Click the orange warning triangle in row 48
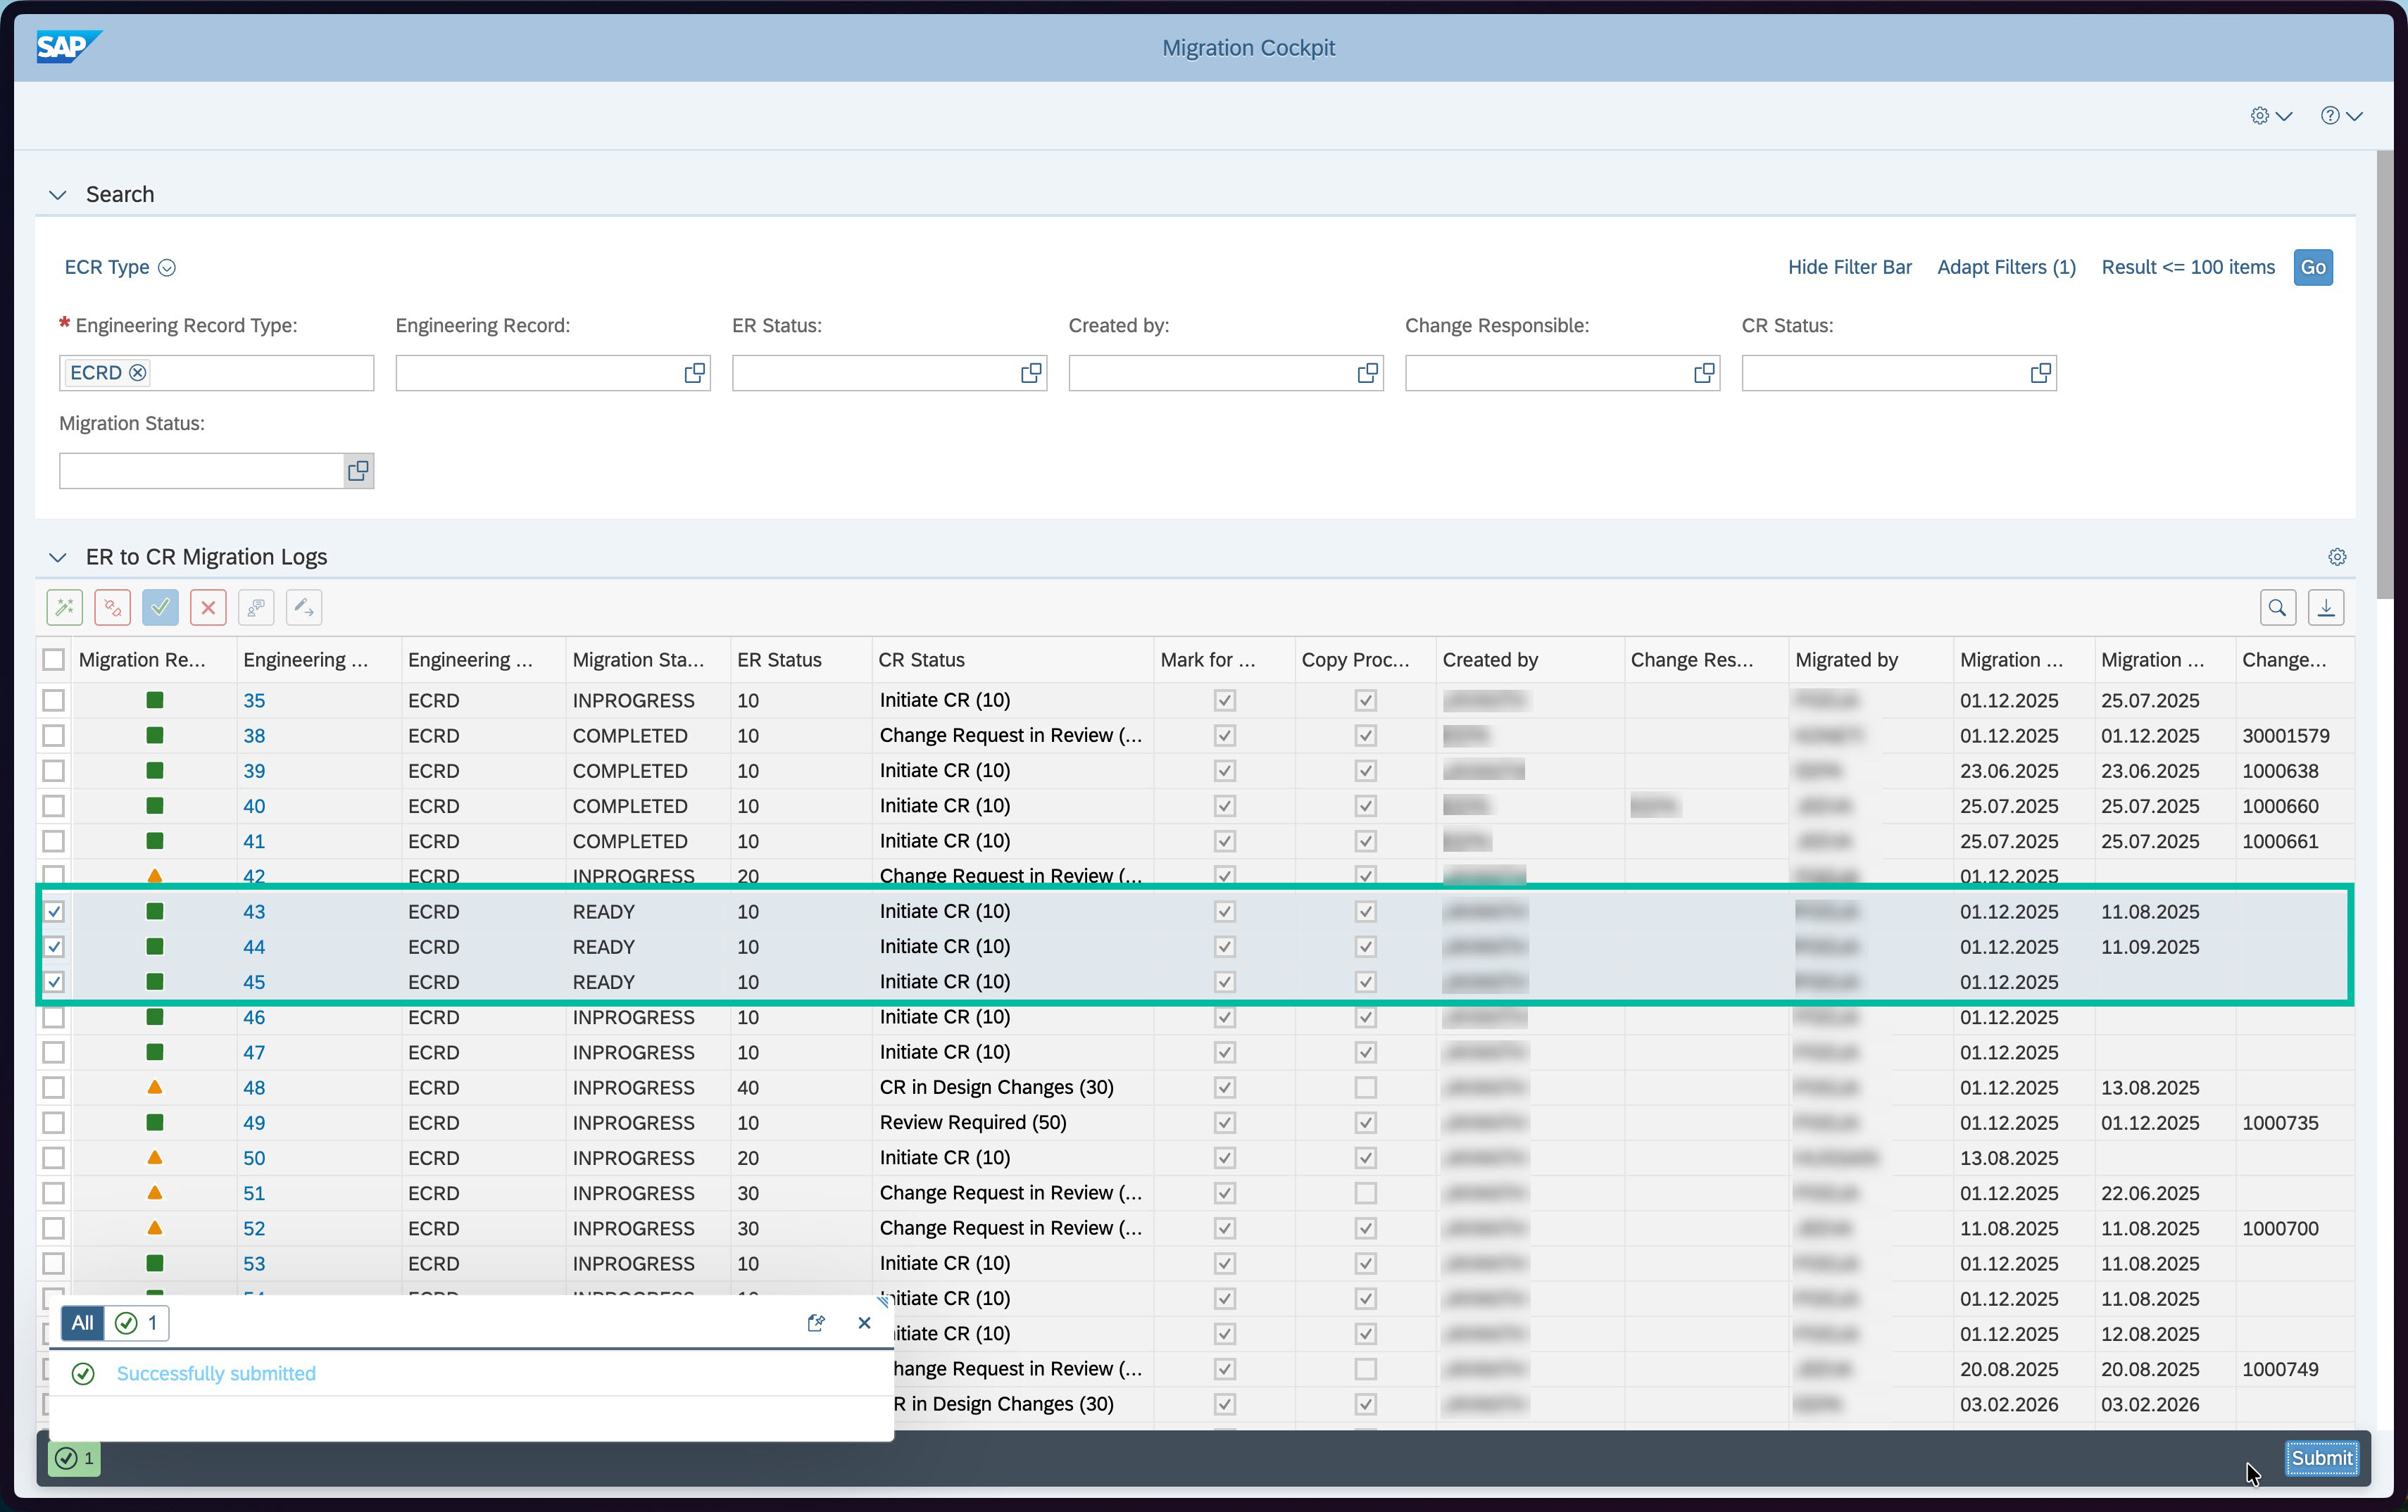Viewport: 2408px width, 1512px height. 155,1087
